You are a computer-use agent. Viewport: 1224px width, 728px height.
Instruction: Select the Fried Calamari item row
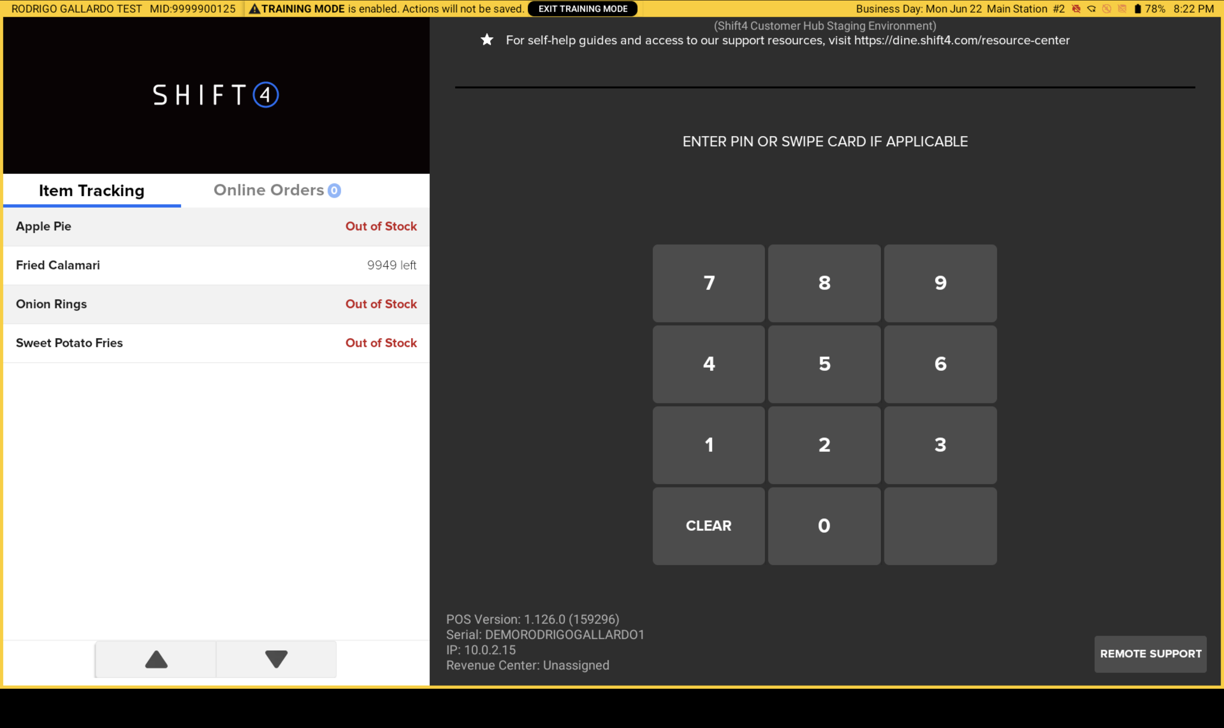216,265
